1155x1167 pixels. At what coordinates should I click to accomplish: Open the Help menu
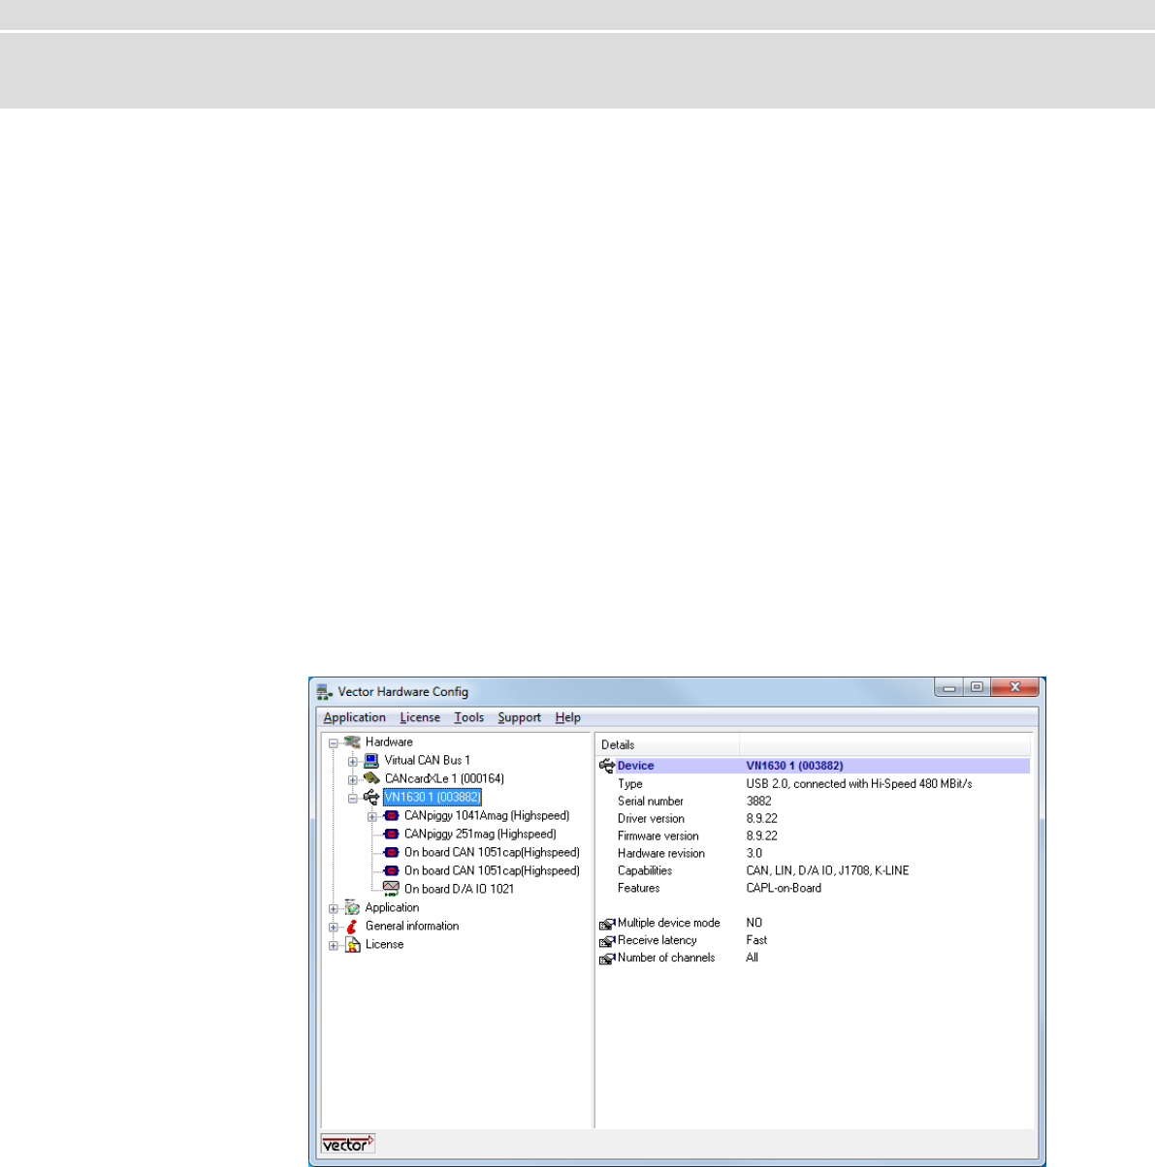pyautogui.click(x=567, y=717)
